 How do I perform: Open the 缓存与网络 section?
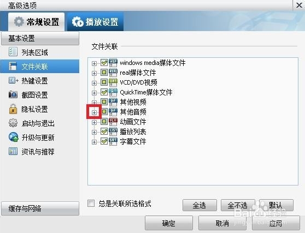40,208
